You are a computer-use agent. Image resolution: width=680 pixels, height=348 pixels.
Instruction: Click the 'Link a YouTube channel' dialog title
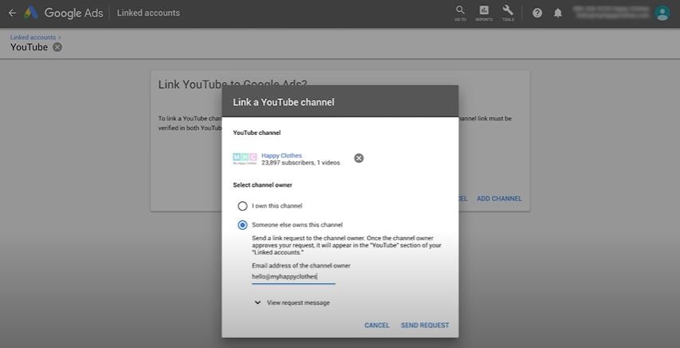284,102
